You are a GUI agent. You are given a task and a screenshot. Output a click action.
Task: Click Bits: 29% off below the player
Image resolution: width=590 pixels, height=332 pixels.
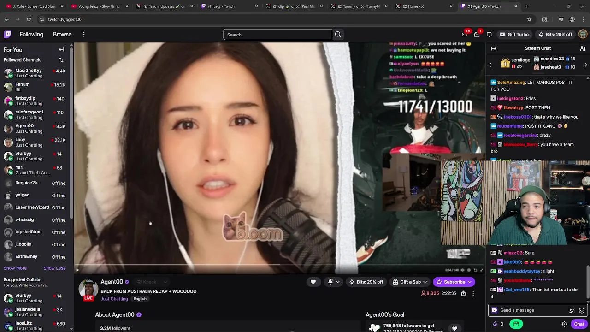click(366, 282)
